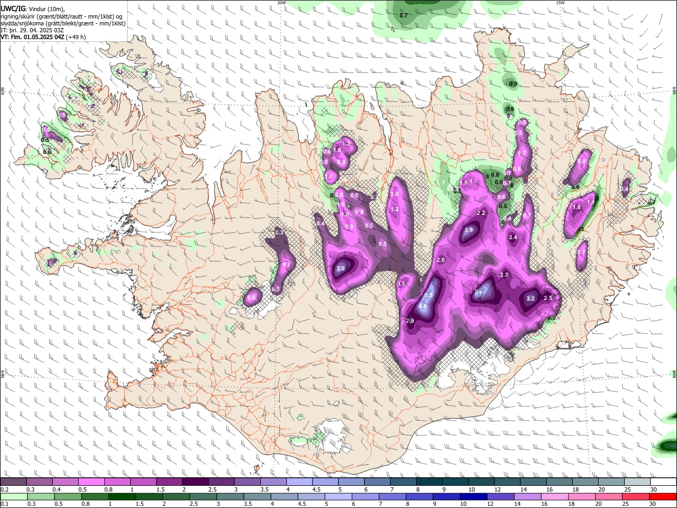Select the dark plum 0.2 swatch in snow scale

point(13,482)
